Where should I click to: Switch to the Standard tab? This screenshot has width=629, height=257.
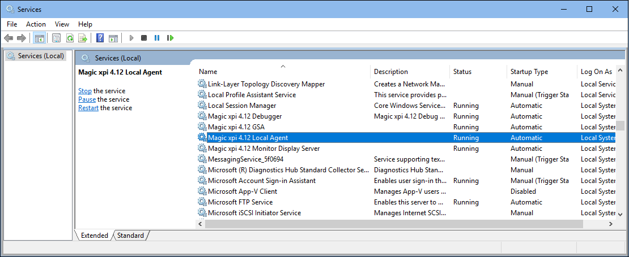click(131, 236)
